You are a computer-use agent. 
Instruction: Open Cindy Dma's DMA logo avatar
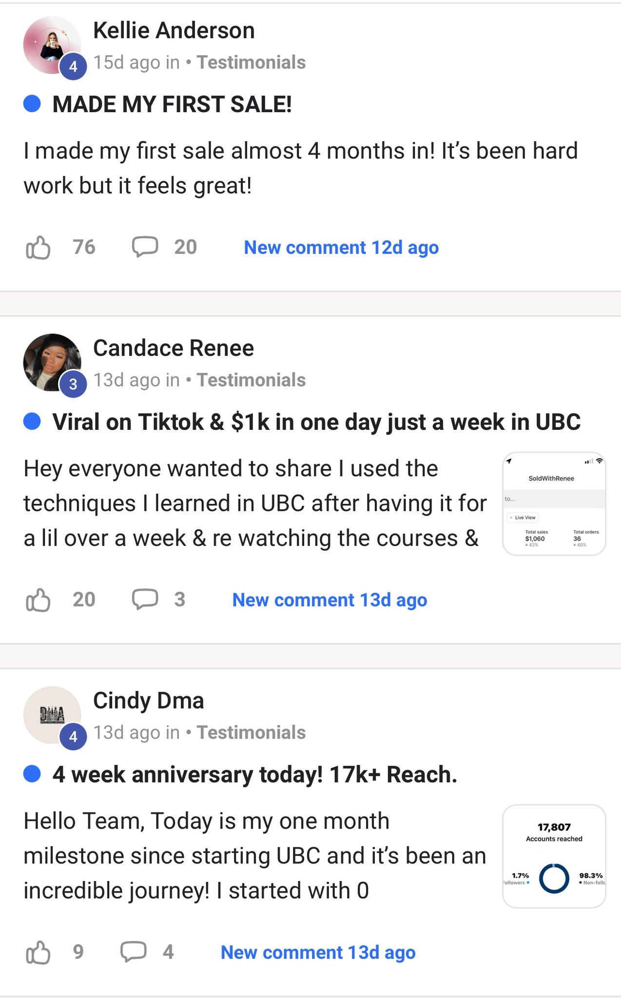[x=52, y=715]
